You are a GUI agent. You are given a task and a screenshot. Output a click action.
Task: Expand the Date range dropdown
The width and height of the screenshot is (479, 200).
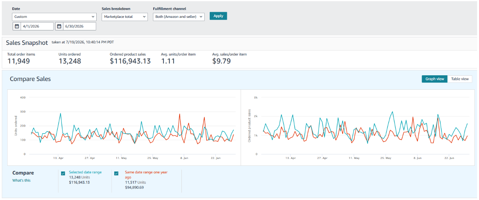point(54,17)
